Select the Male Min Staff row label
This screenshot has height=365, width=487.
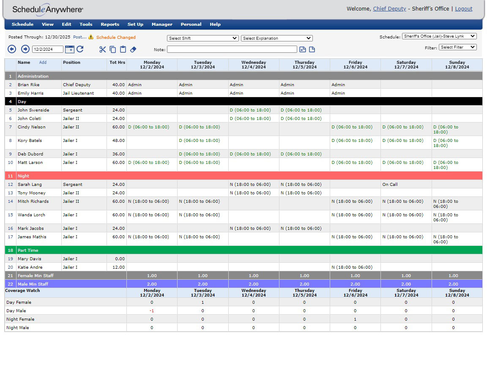(x=33, y=284)
